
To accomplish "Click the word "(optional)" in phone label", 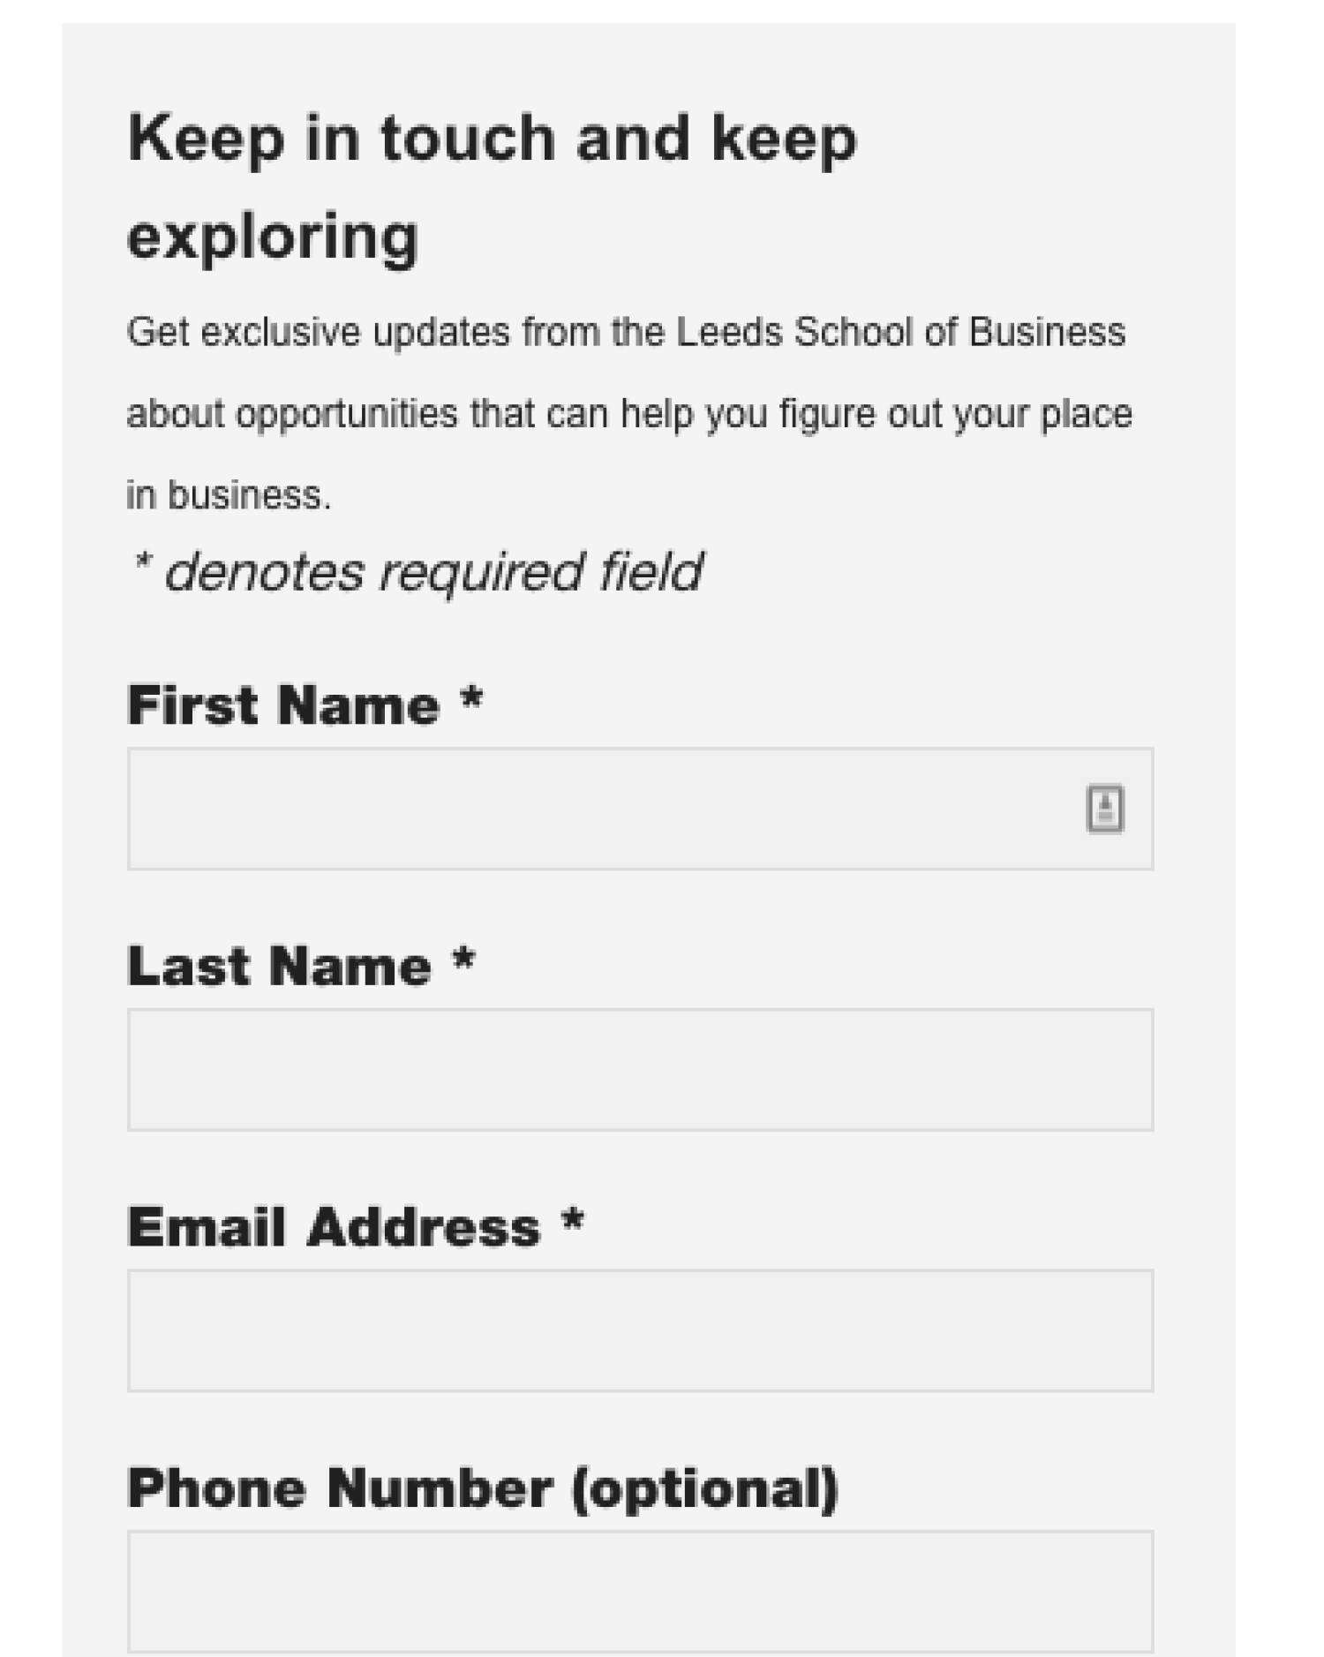I will [704, 1490].
